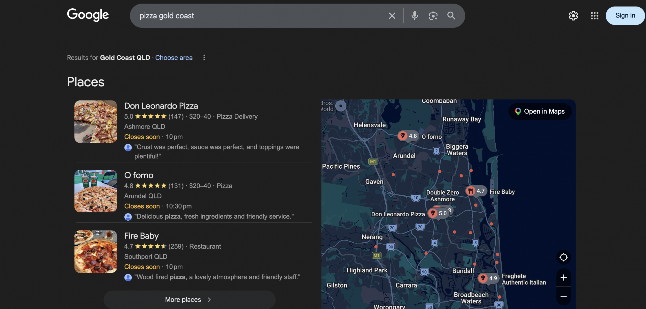Click the O forno 4.8 map pin

408,136
